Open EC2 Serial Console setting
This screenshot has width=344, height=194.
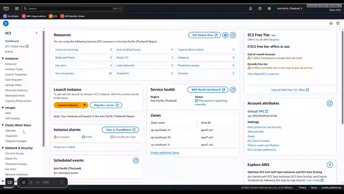click(259, 141)
